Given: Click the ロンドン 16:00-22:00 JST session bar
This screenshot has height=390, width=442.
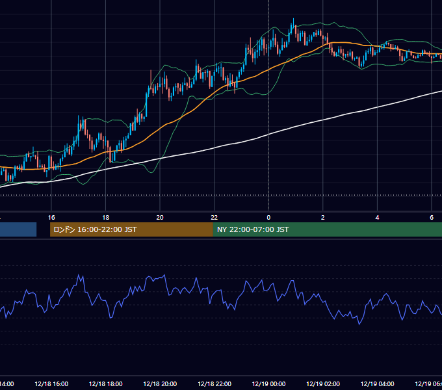Looking at the screenshot, I should tap(131, 229).
